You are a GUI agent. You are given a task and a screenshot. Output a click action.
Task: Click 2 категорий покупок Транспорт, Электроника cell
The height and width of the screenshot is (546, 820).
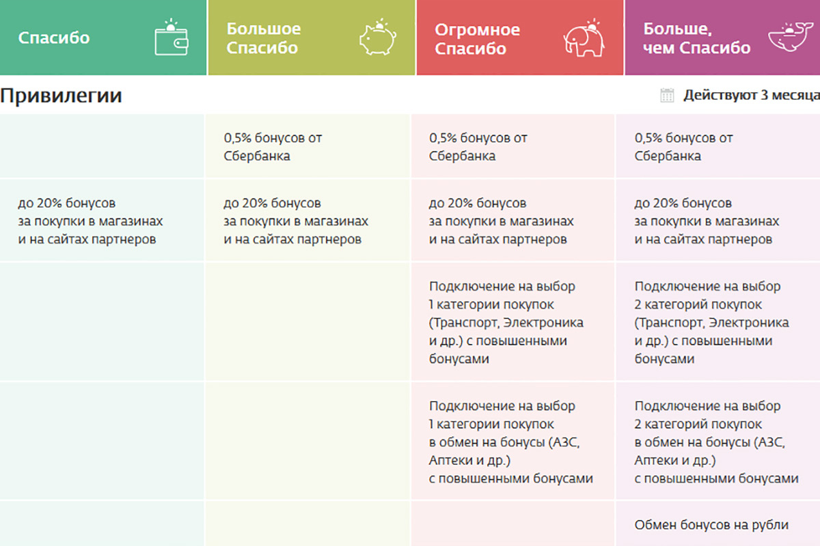click(711, 322)
